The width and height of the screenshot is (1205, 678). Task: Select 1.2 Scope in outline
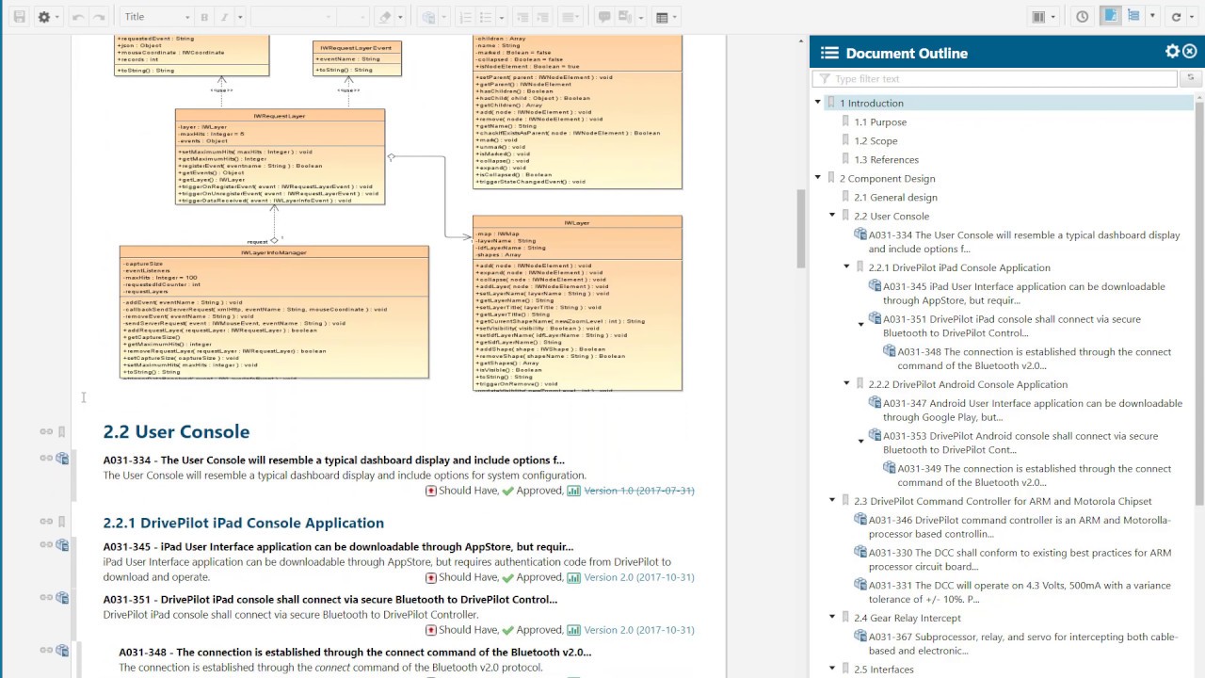(x=876, y=140)
